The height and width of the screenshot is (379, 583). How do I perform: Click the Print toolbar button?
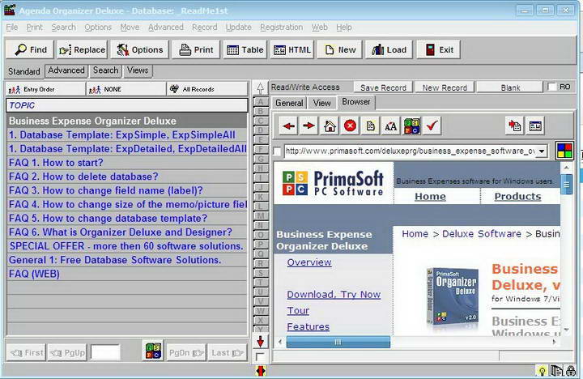196,49
